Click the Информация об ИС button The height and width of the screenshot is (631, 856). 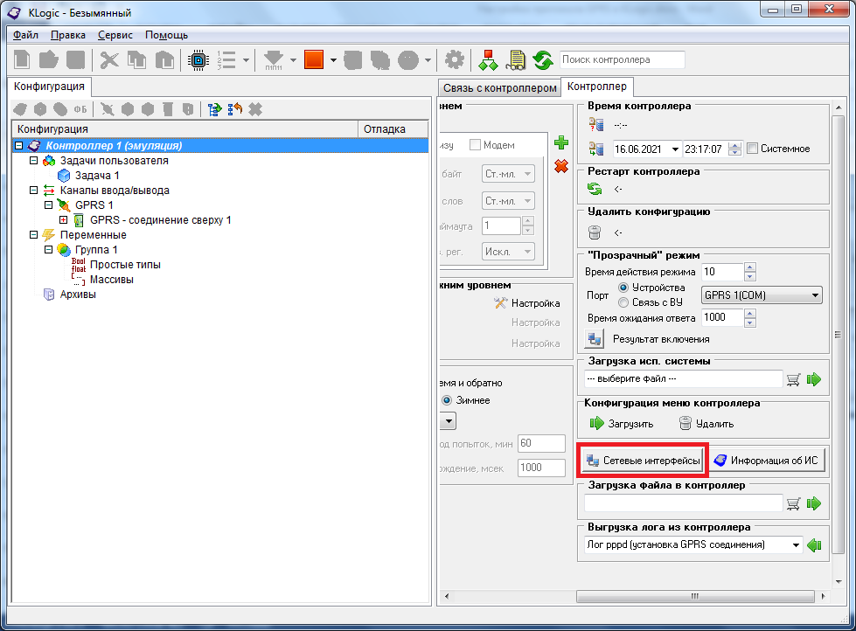(767, 461)
